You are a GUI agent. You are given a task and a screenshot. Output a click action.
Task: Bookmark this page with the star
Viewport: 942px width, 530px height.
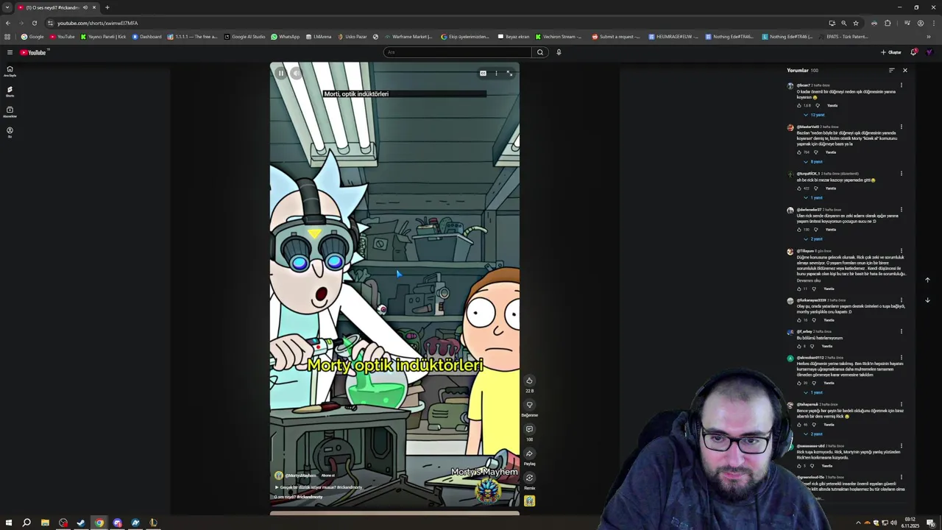click(855, 23)
